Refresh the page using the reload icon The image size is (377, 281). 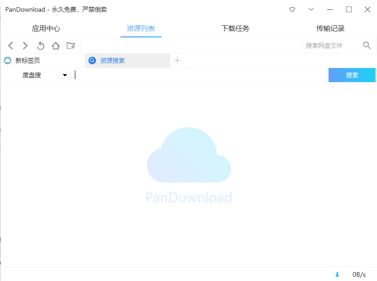pos(40,46)
